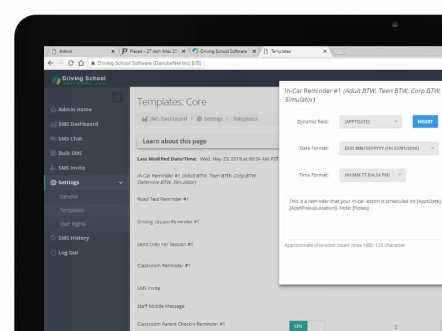This screenshot has width=442, height=331.
Task: Click the Log Out power icon
Action: tap(53, 253)
